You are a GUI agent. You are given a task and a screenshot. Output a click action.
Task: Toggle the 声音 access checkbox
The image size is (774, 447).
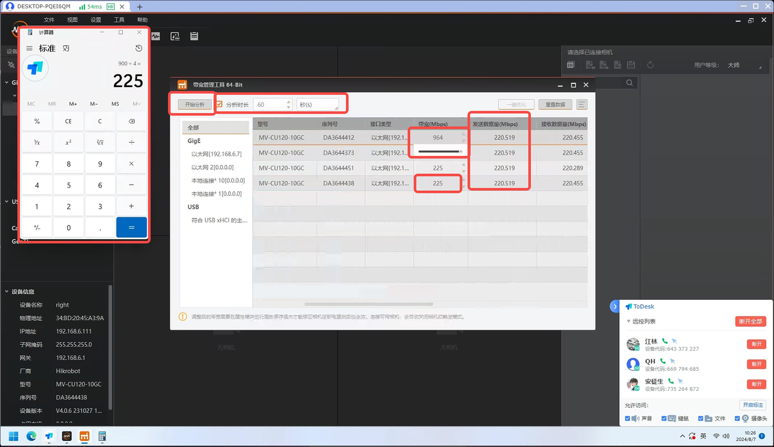pyautogui.click(x=627, y=419)
